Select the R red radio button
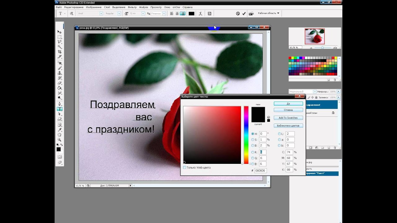Screen dimensions: 397x223 coord(253,152)
